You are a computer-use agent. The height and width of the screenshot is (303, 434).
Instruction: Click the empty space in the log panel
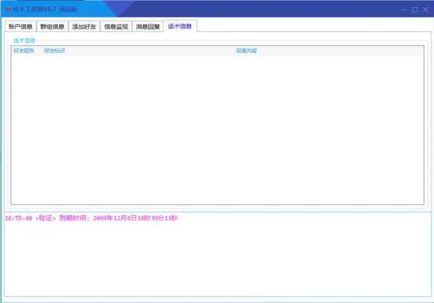pyautogui.click(x=217, y=261)
